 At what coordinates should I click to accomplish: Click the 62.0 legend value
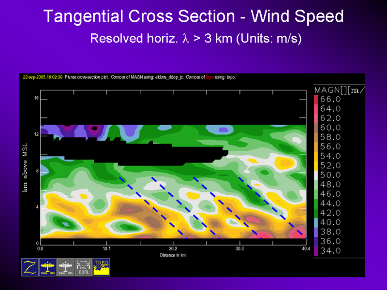click(330, 118)
